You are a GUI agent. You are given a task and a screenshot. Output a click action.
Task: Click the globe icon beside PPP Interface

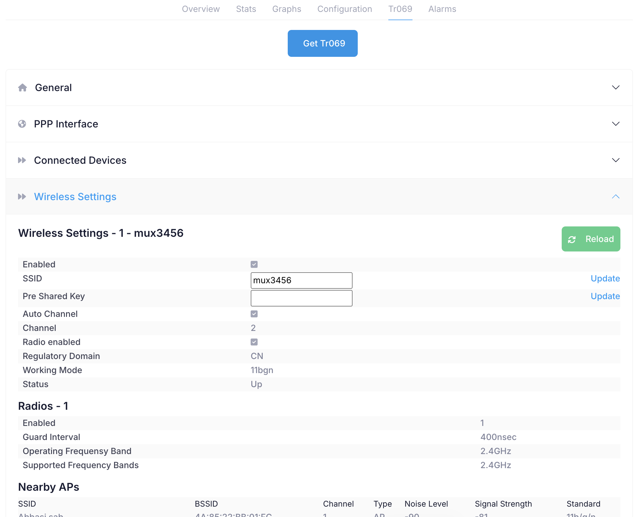22,124
